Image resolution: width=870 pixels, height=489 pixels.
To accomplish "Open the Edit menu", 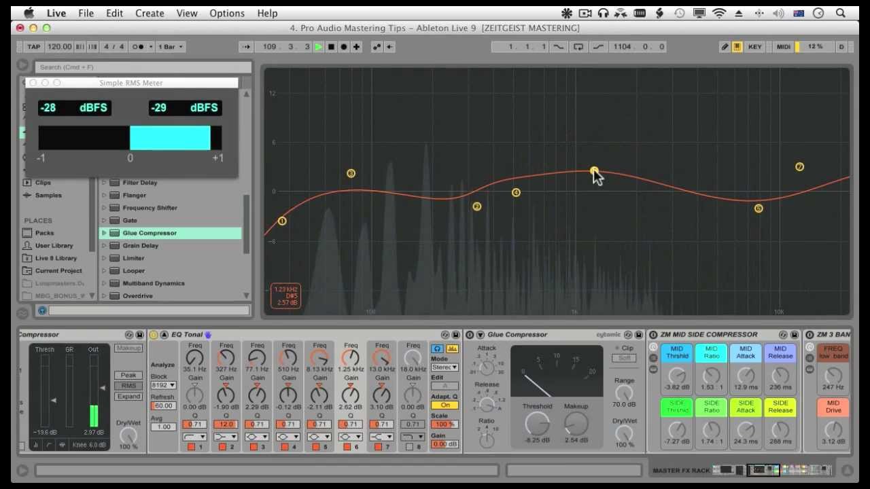I will click(x=114, y=13).
